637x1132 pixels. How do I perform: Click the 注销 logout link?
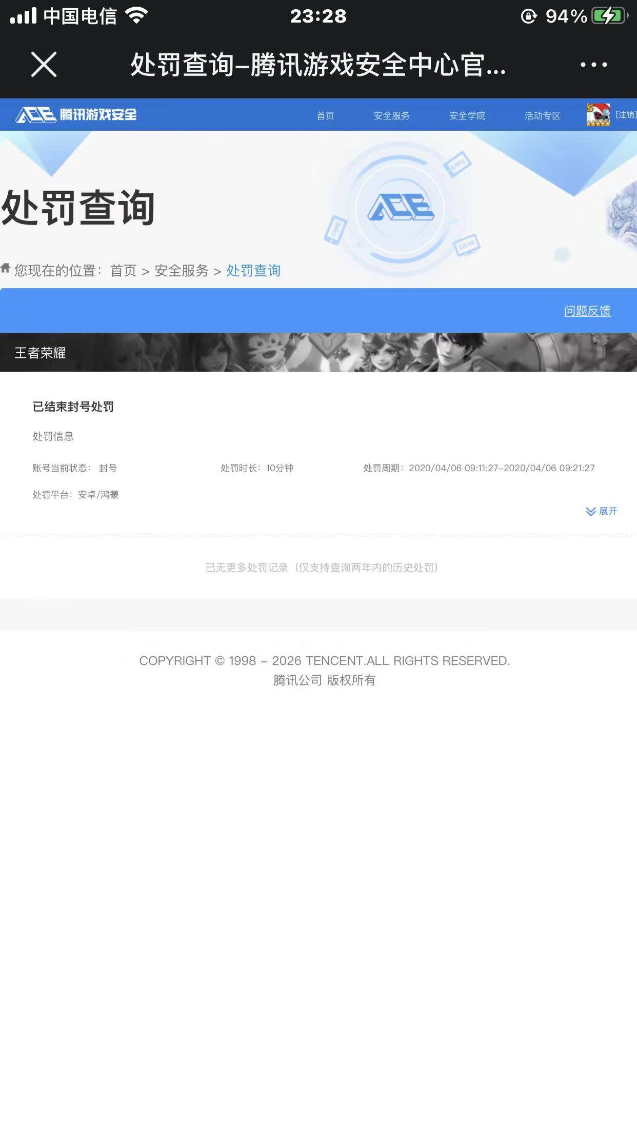[626, 114]
